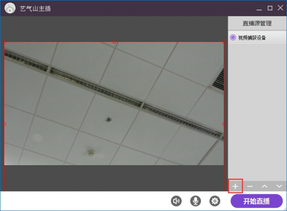287x211 pixels.
Task: Click the left-middle red frame handle
Action: coord(4,124)
